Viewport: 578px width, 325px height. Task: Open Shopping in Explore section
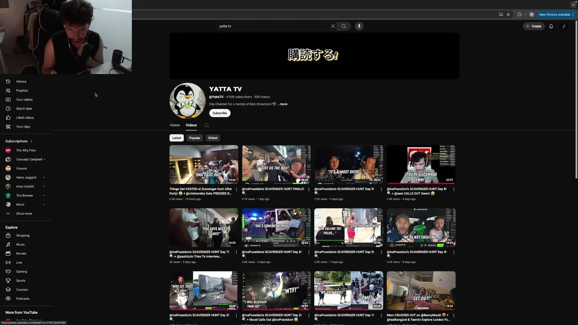point(23,236)
